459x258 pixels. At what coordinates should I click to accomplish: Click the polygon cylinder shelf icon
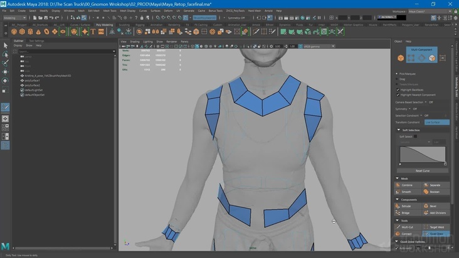click(30, 31)
